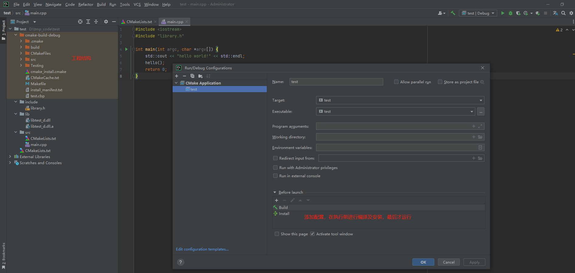Image resolution: width=575 pixels, height=273 pixels.
Task: Copy configuration icon in dialog toolbar
Action: (192, 76)
